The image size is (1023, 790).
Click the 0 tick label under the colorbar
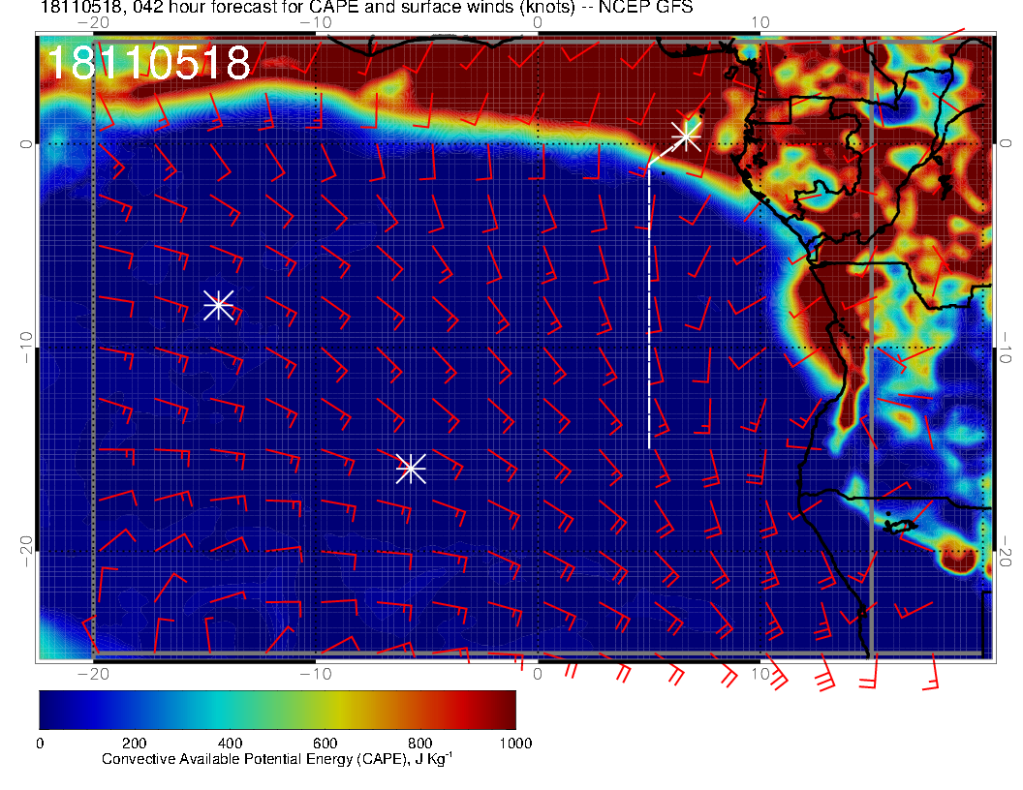click(40, 744)
